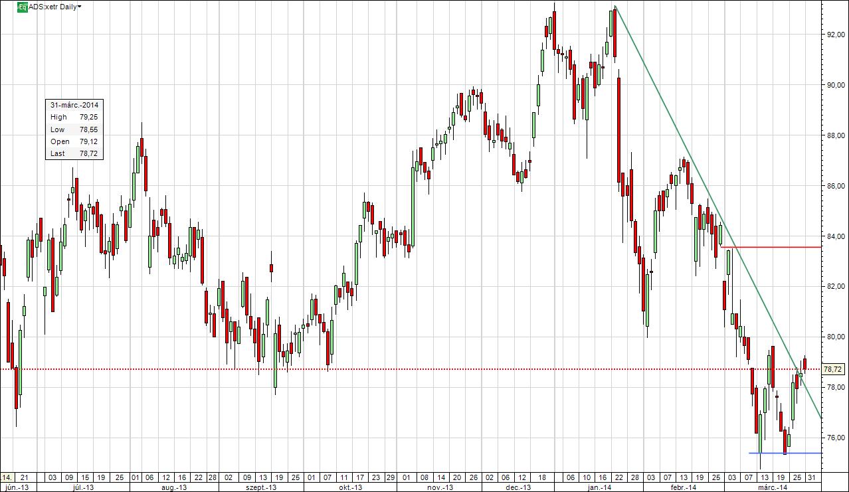Viewport: 849px width, 492px height.
Task: Click the jan.-14 month label
Action: pos(599,487)
